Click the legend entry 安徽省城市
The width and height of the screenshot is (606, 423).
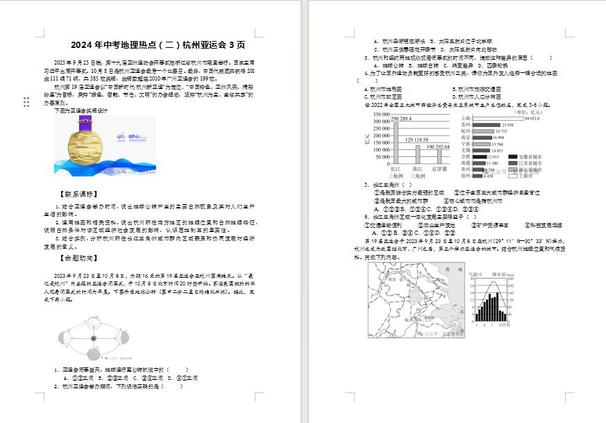point(525,157)
